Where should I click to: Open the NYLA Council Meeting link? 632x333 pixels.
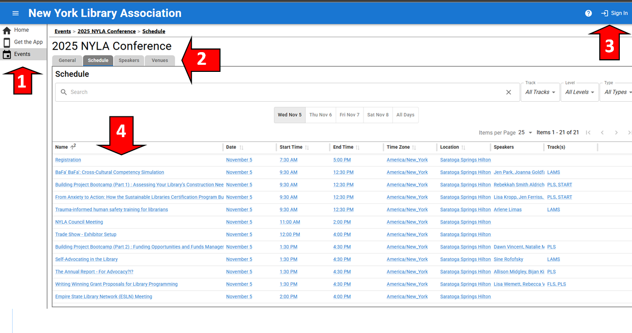(79, 222)
